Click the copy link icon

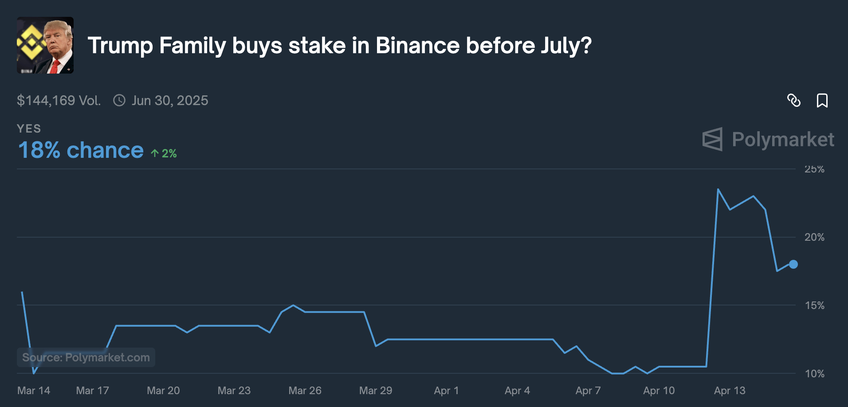(793, 101)
